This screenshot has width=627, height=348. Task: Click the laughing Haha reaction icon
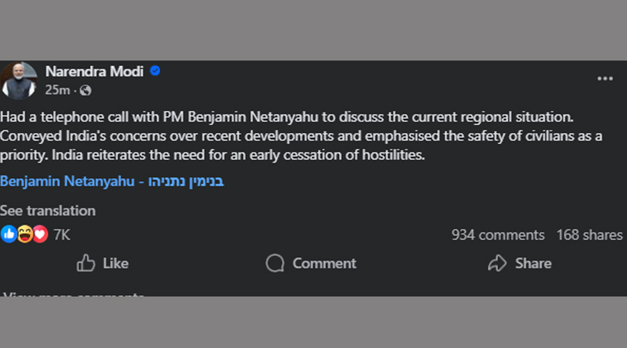point(25,235)
